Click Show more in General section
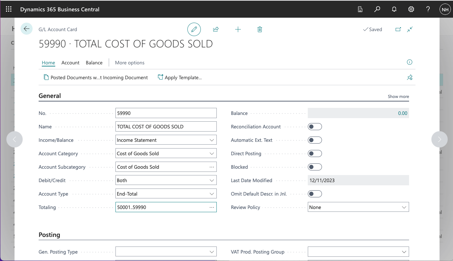The image size is (453, 261). pos(398,97)
